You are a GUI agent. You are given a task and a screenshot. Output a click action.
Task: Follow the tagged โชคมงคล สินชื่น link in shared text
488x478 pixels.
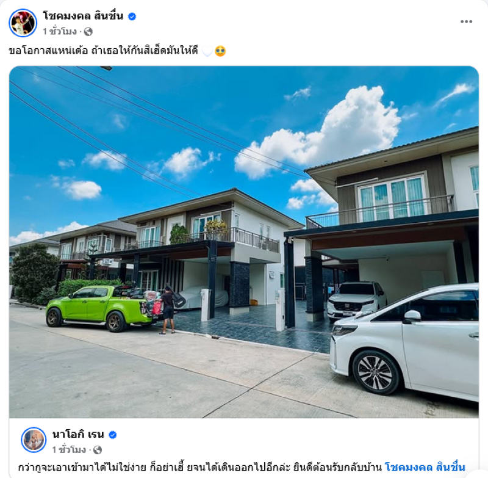pyautogui.click(x=425, y=468)
